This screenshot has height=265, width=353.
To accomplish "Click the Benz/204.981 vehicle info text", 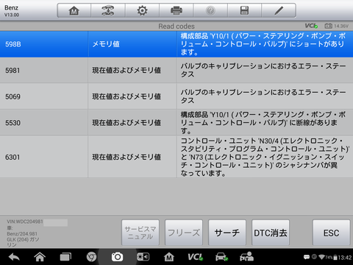I will 22,234.
